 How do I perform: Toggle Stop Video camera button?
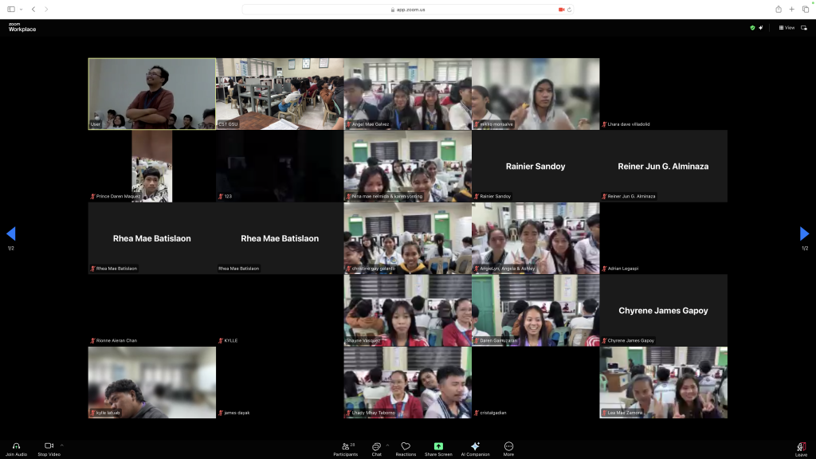click(x=48, y=446)
